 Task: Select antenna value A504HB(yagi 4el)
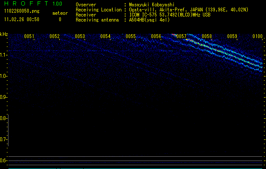149,20
